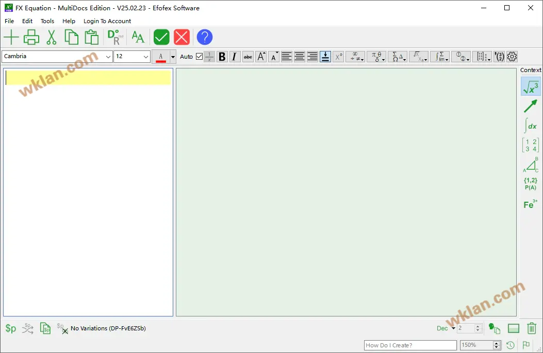Image resolution: width=543 pixels, height=353 pixels.
Task: Click the green plus New equation icon
Action: [11, 37]
